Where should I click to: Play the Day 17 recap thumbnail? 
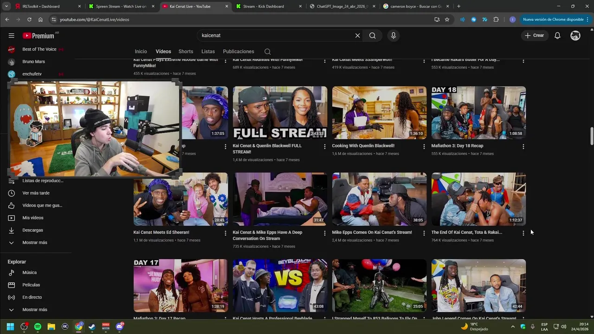click(181, 285)
